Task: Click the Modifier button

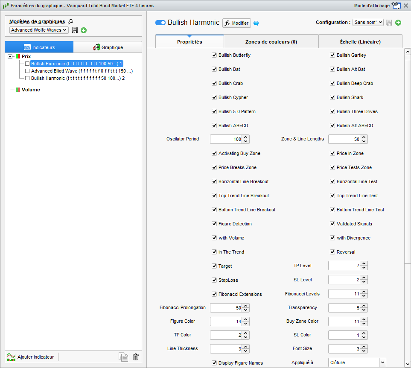Action: pyautogui.click(x=236, y=23)
